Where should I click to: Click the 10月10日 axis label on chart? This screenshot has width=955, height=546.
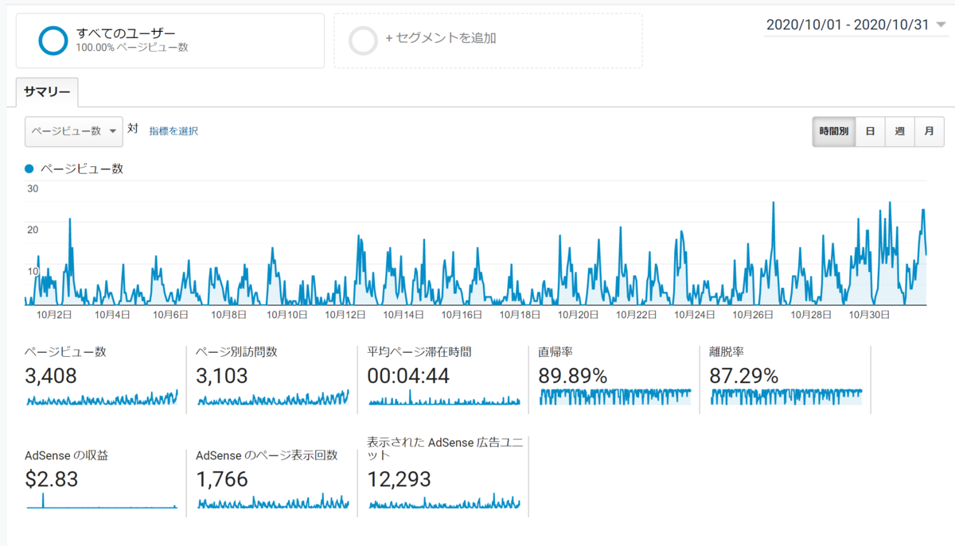coord(287,315)
